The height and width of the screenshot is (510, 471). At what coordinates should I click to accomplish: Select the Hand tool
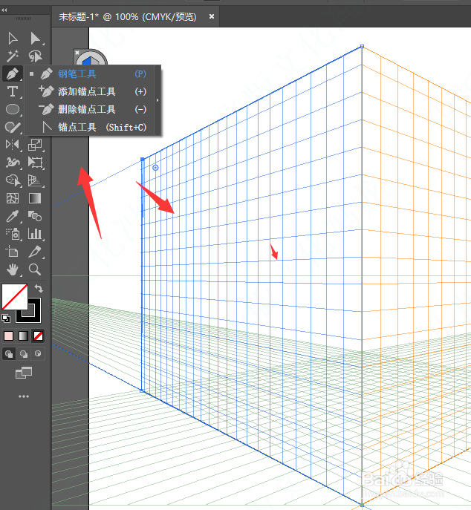click(13, 269)
